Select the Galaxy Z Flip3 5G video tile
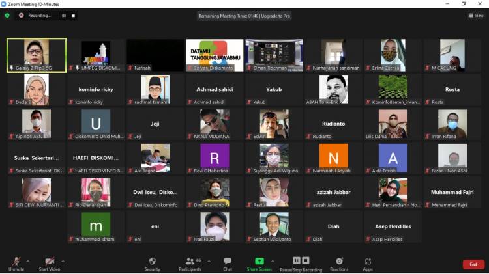489x274 pixels. point(37,55)
